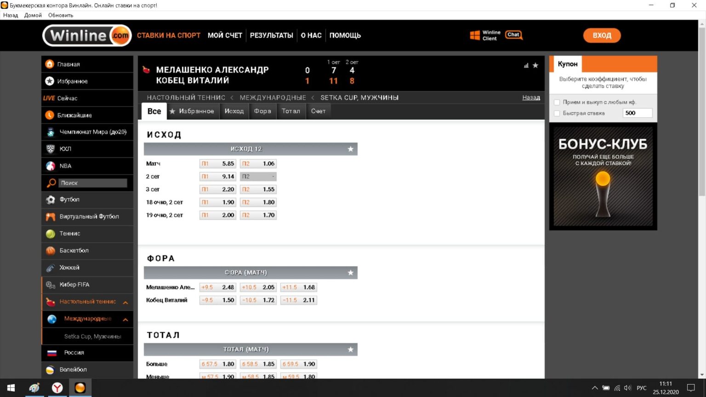The width and height of the screenshot is (706, 397).
Task: Click the Быстрая ставка amount field
Action: pos(638,113)
